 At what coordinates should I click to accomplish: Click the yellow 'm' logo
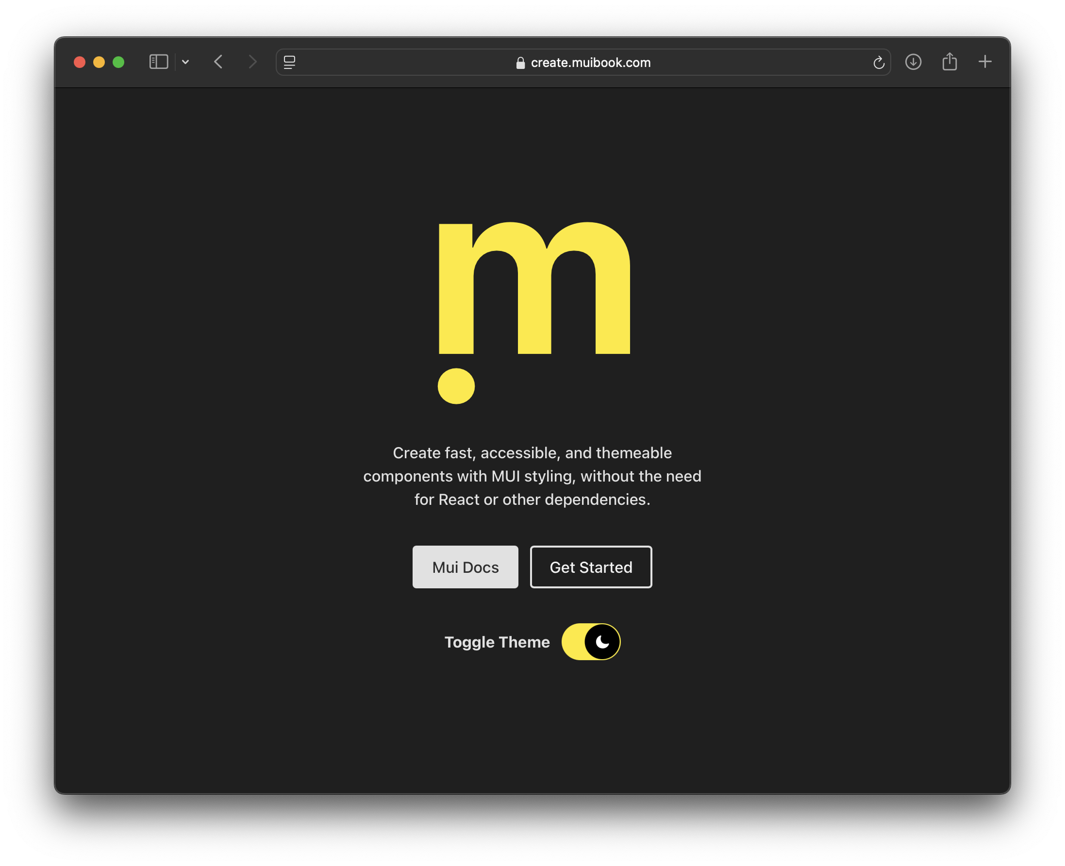[x=534, y=312]
